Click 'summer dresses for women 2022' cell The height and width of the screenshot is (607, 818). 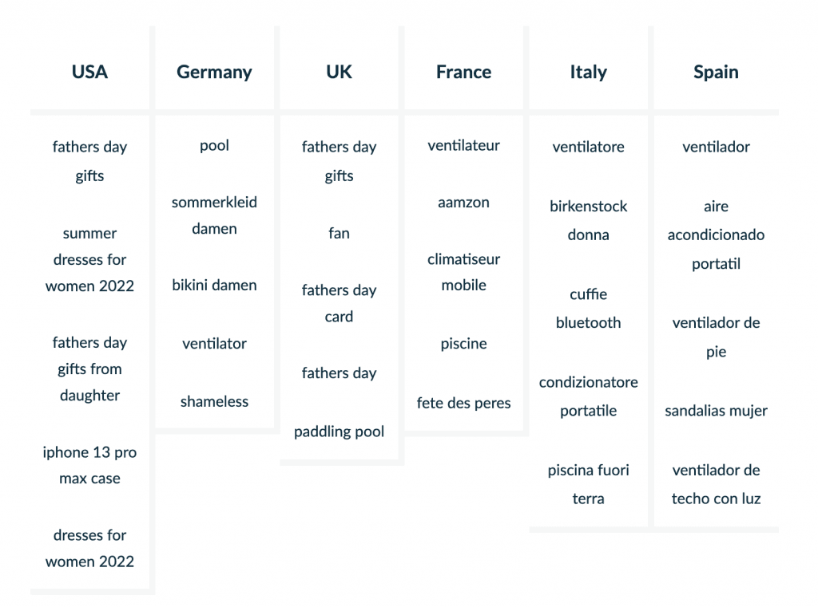[x=89, y=260]
